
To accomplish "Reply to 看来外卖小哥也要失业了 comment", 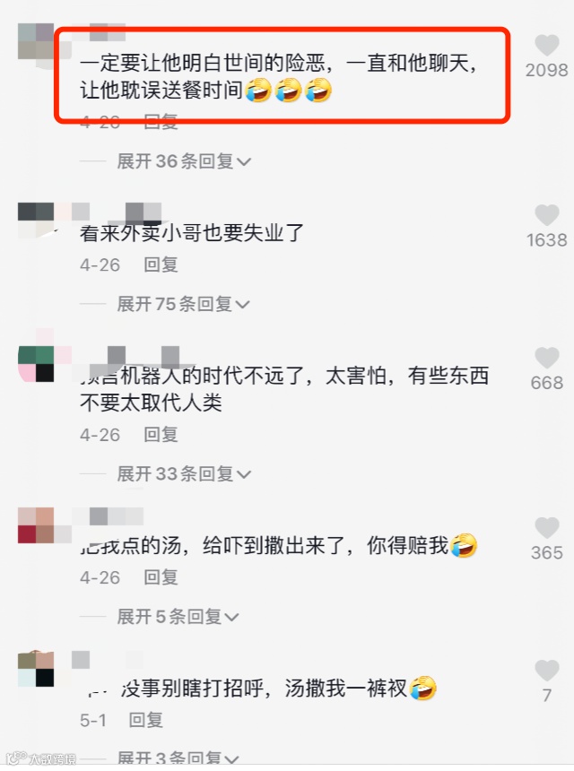I will point(161,264).
